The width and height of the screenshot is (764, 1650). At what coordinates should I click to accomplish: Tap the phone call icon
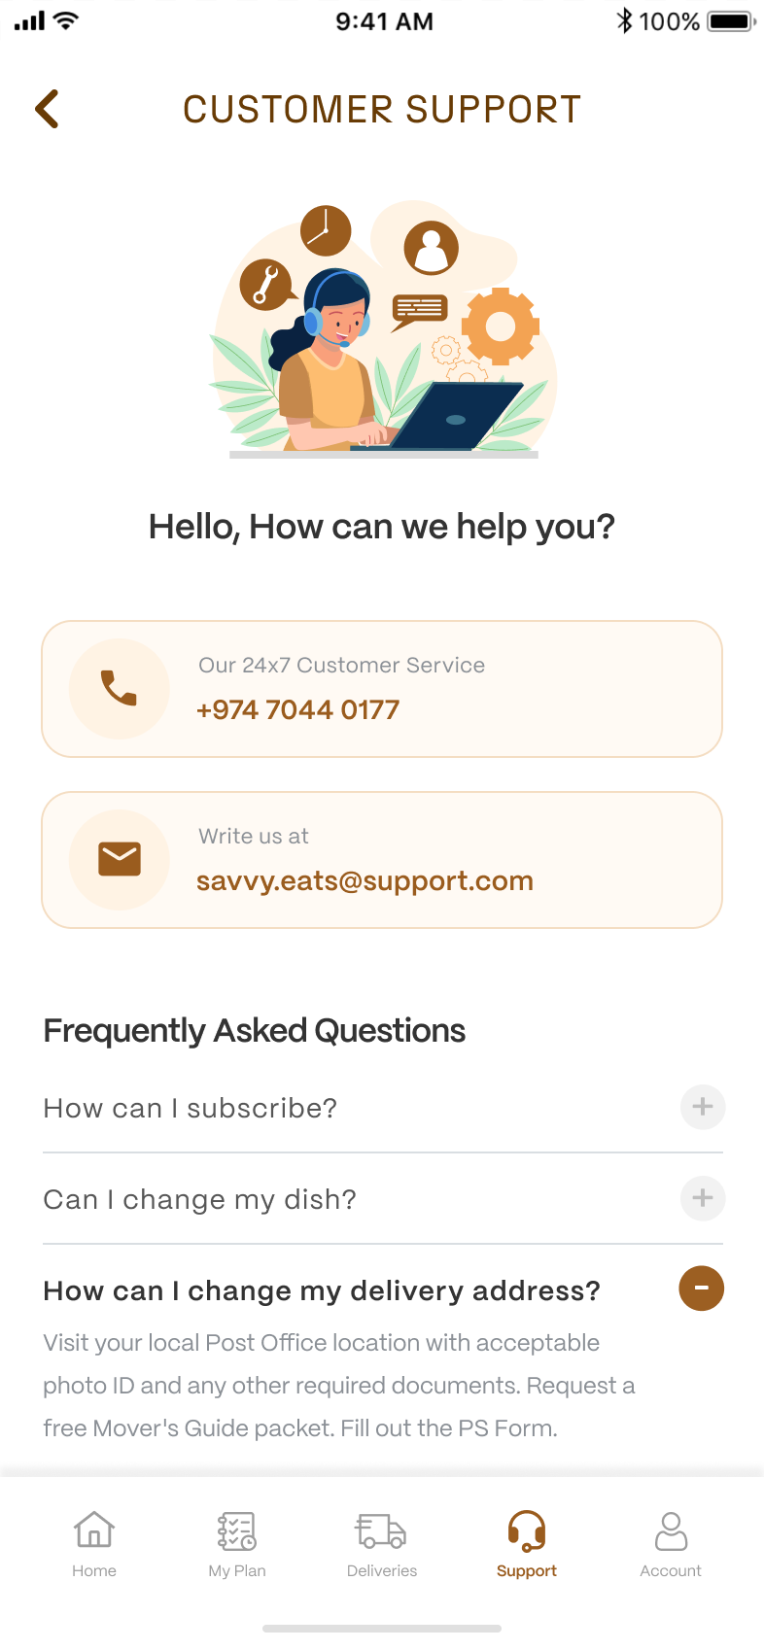pos(120,688)
